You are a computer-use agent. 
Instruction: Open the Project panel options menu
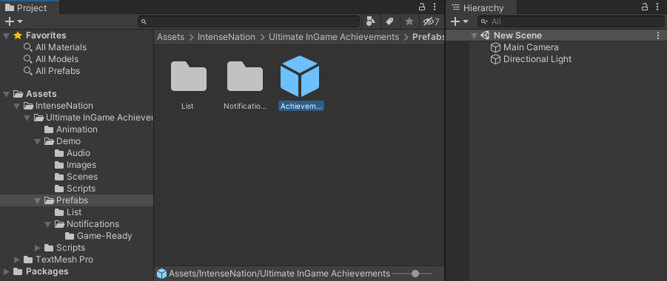coord(435,7)
